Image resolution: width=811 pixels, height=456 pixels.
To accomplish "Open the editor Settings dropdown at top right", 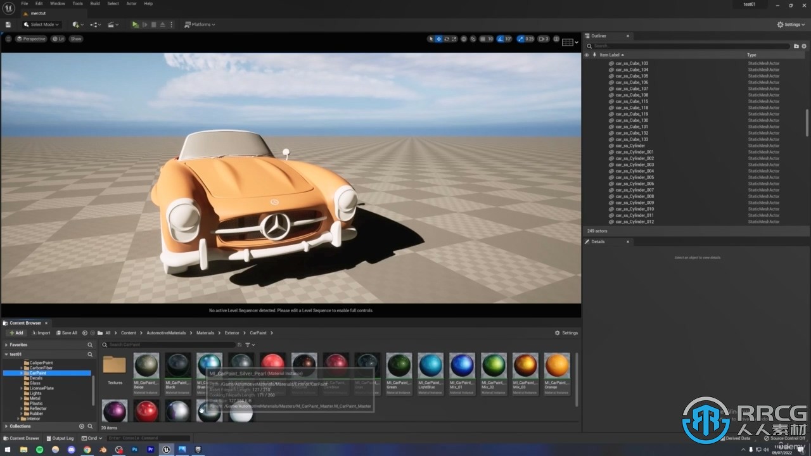I will coord(792,25).
